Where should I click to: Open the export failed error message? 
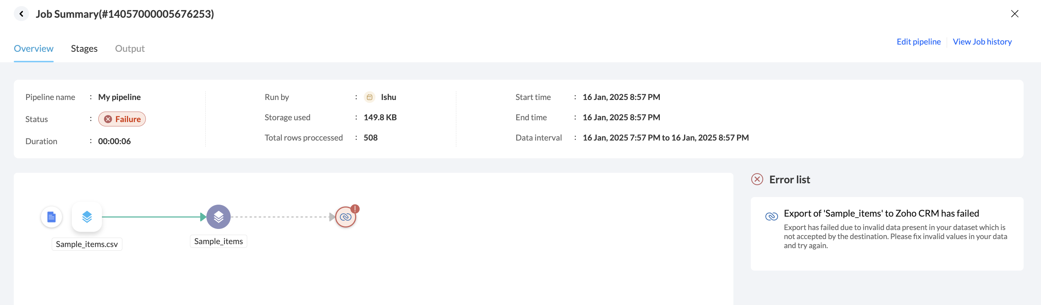coord(881,213)
